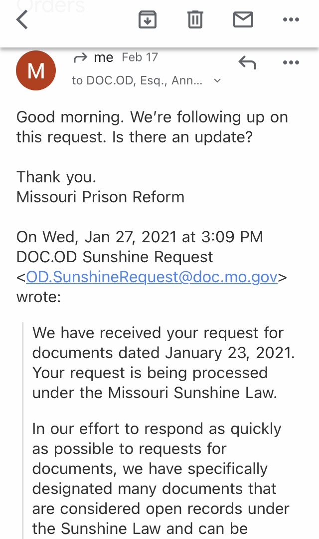
Task: Open the top toolbar three-dots menu
Action: coord(291,19)
